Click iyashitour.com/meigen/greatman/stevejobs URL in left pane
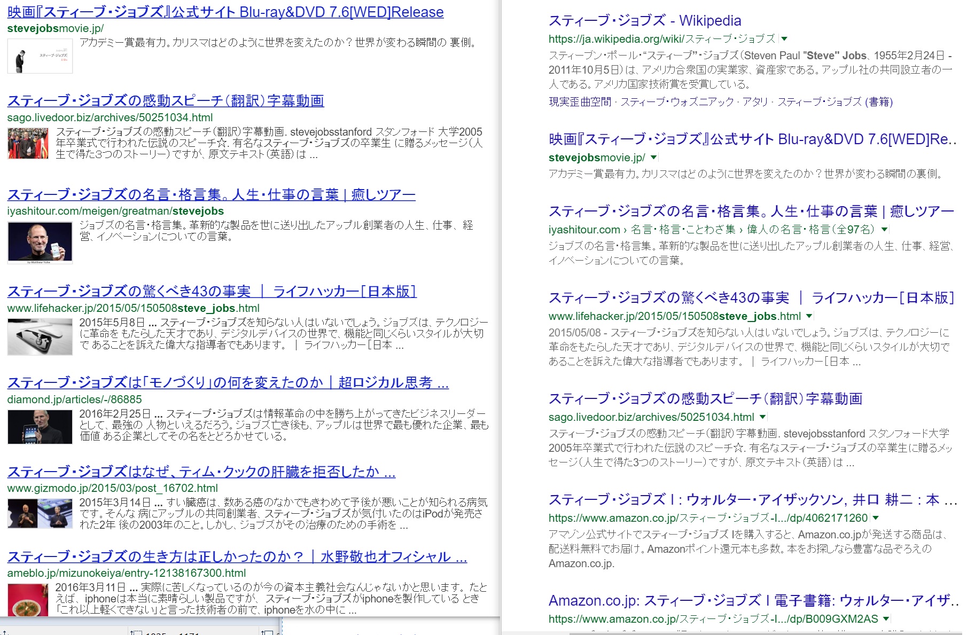Viewport: 975px width, 635px height. tap(115, 211)
